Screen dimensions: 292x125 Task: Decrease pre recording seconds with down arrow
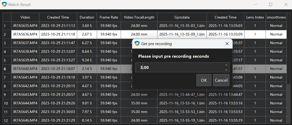(226, 70)
